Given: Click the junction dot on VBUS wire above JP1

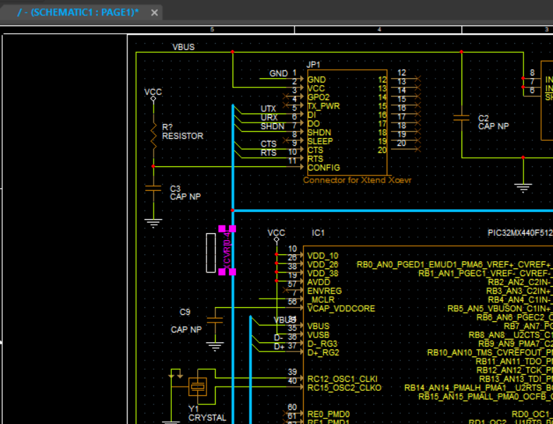Looking at the screenshot, I should point(232,52).
